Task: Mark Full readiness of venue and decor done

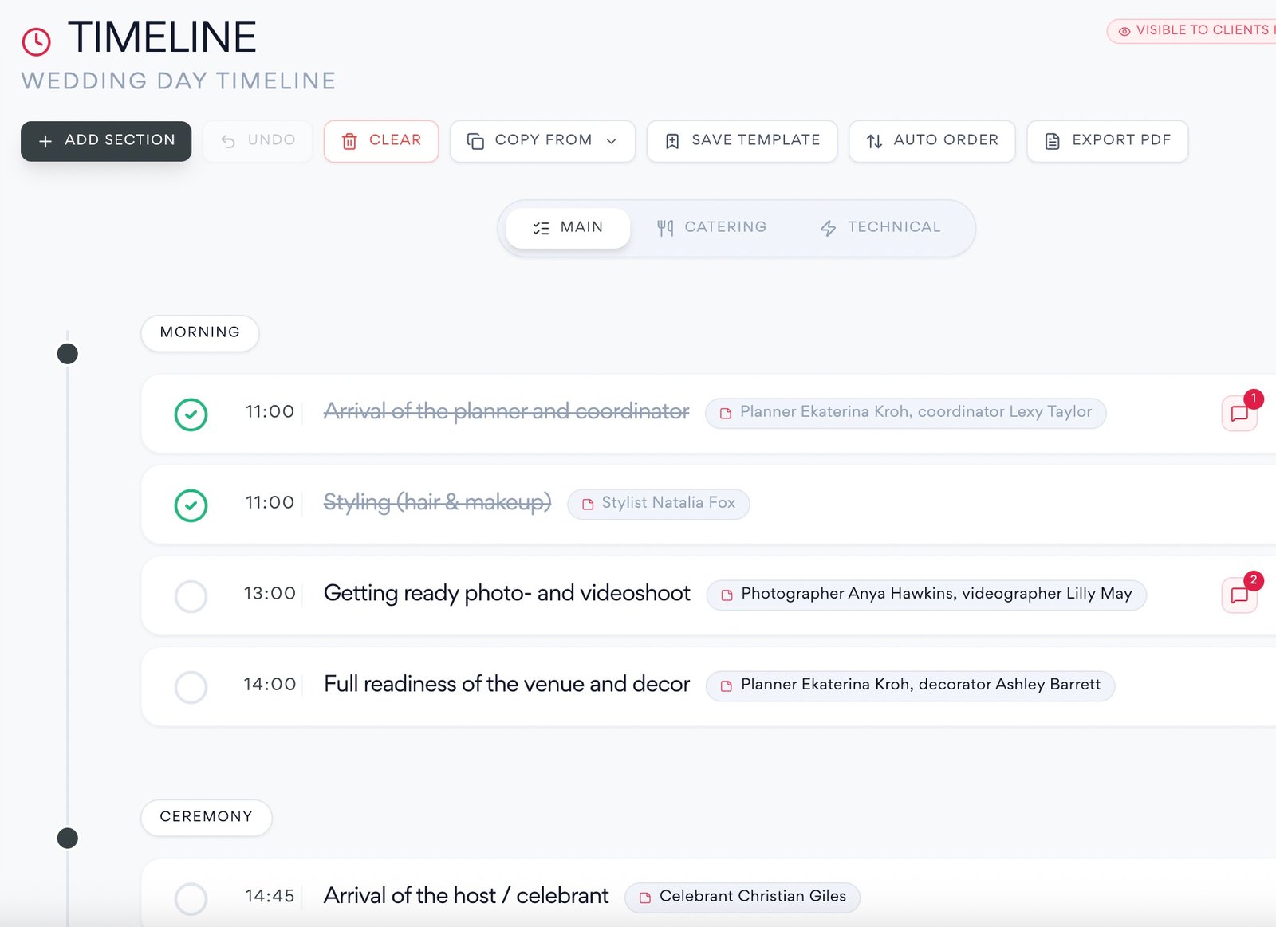Action: click(x=191, y=687)
